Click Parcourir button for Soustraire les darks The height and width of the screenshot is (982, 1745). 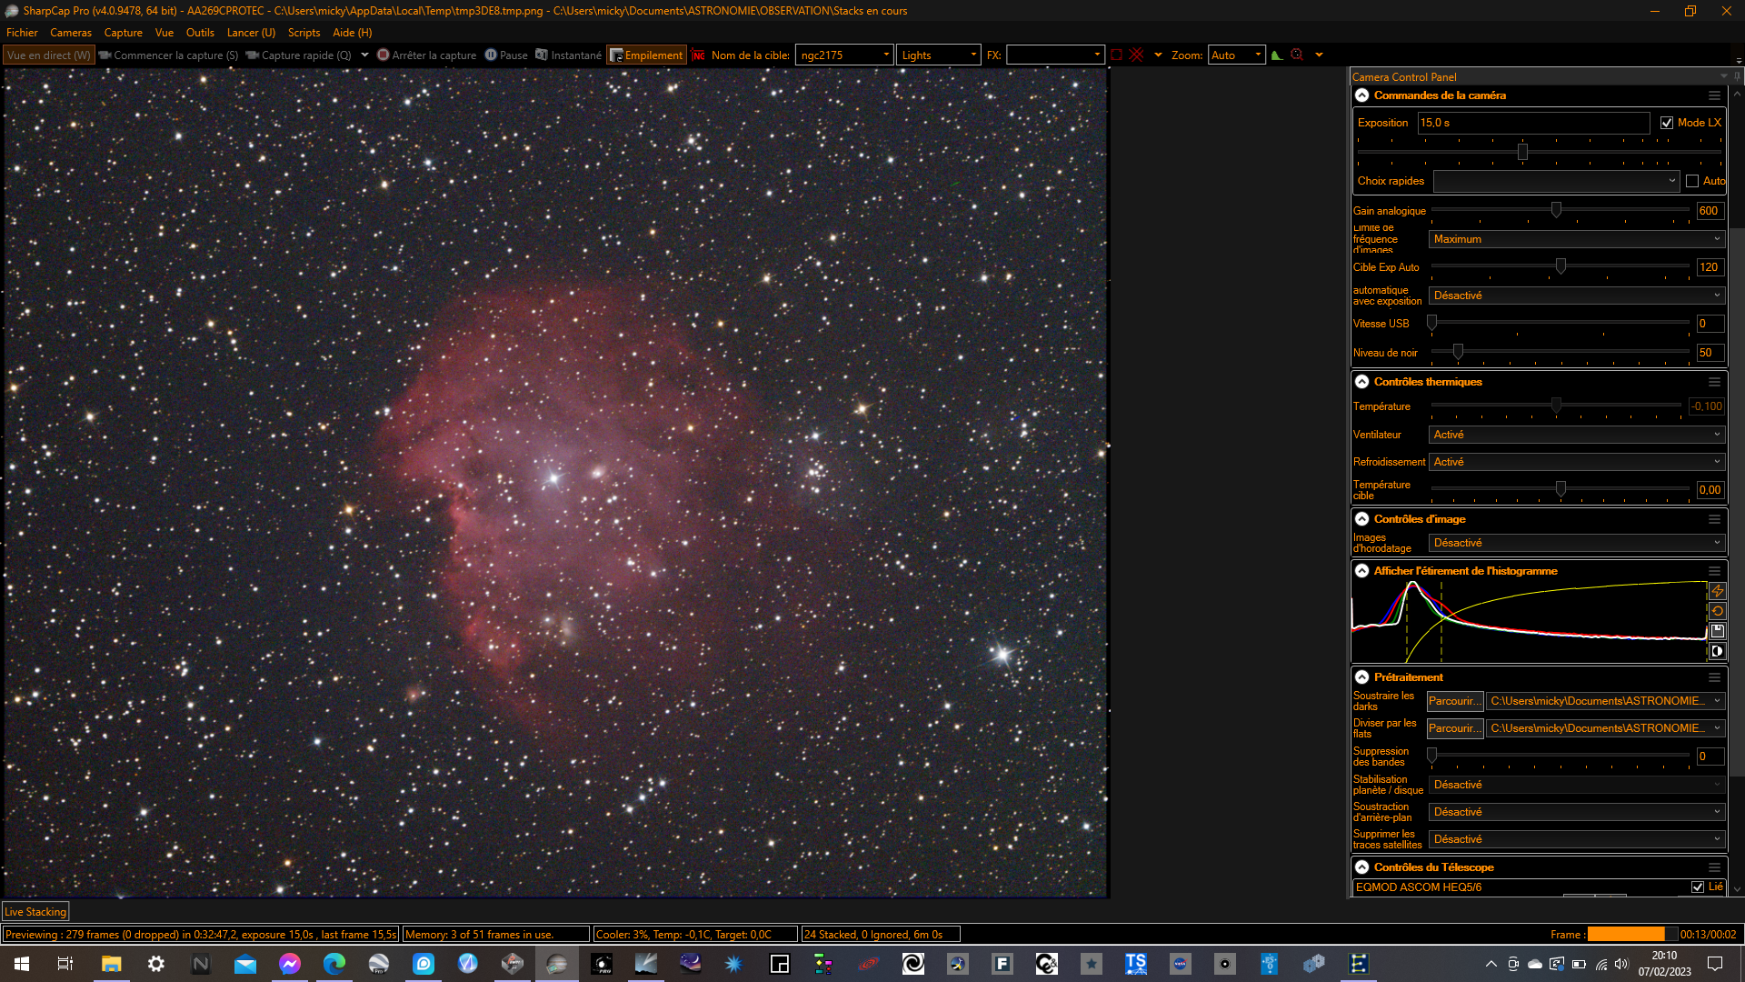click(1454, 701)
